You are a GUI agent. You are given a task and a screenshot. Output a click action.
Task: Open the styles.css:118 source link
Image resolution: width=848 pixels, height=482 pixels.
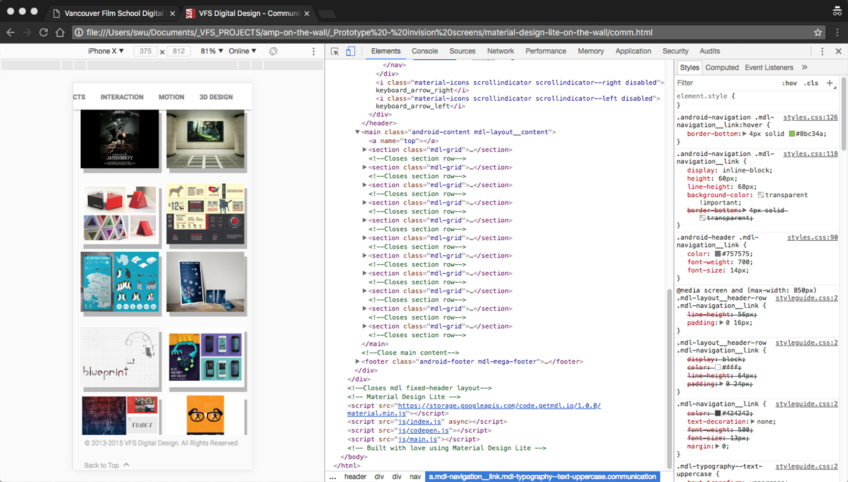click(x=810, y=154)
